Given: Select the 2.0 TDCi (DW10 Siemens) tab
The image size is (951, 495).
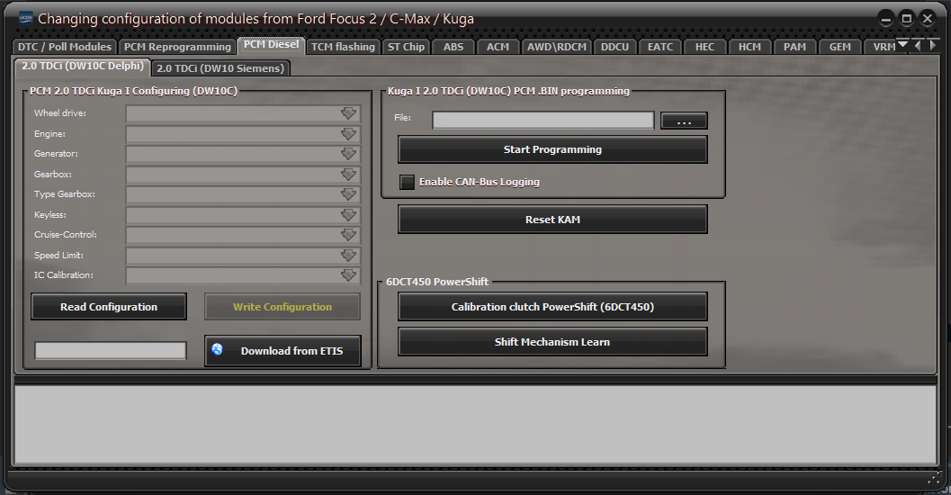Looking at the screenshot, I should (220, 67).
